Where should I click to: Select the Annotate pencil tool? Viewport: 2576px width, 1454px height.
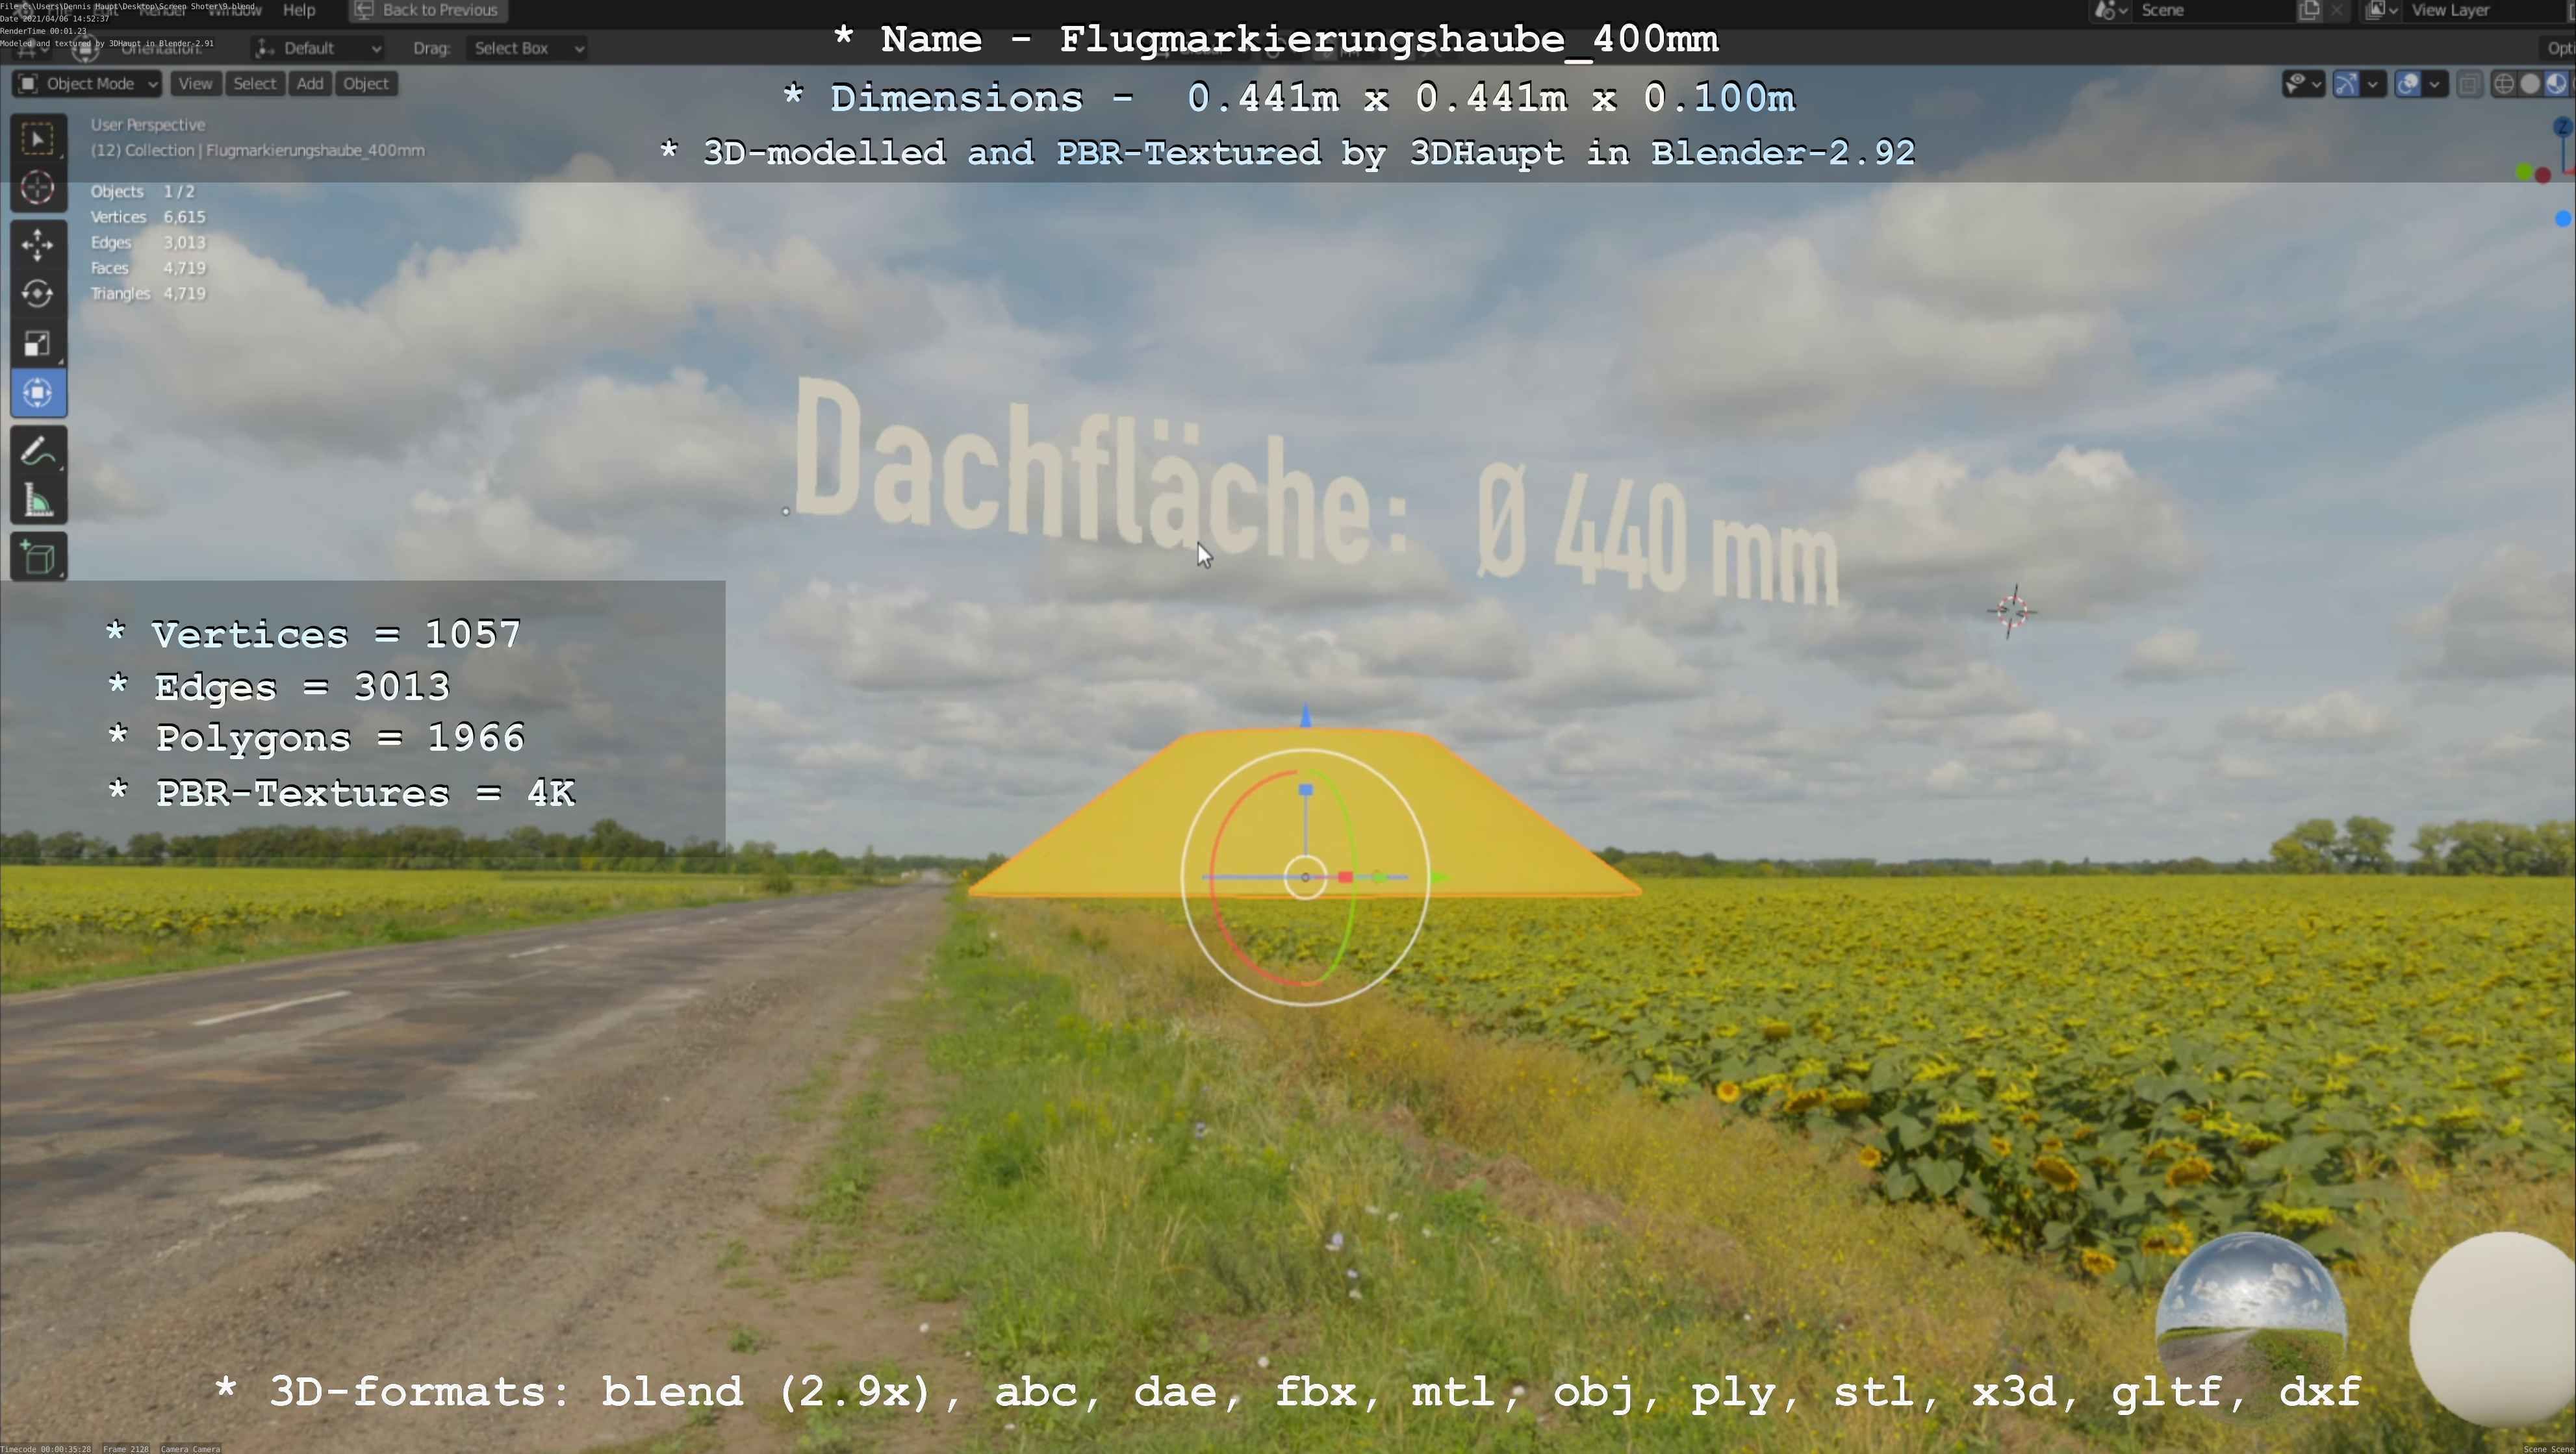(38, 452)
